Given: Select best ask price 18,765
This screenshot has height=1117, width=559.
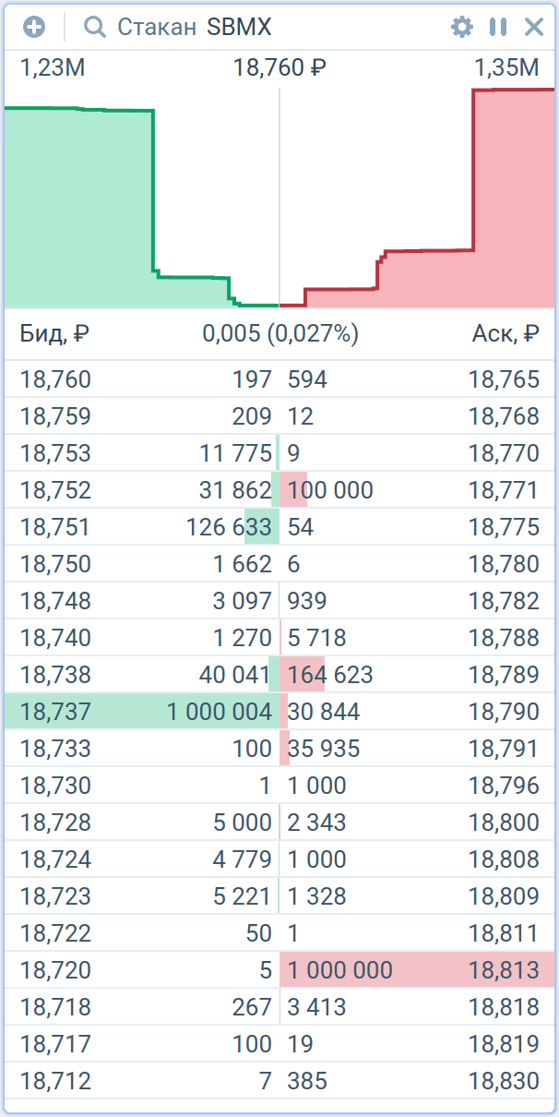Looking at the screenshot, I should [x=504, y=379].
